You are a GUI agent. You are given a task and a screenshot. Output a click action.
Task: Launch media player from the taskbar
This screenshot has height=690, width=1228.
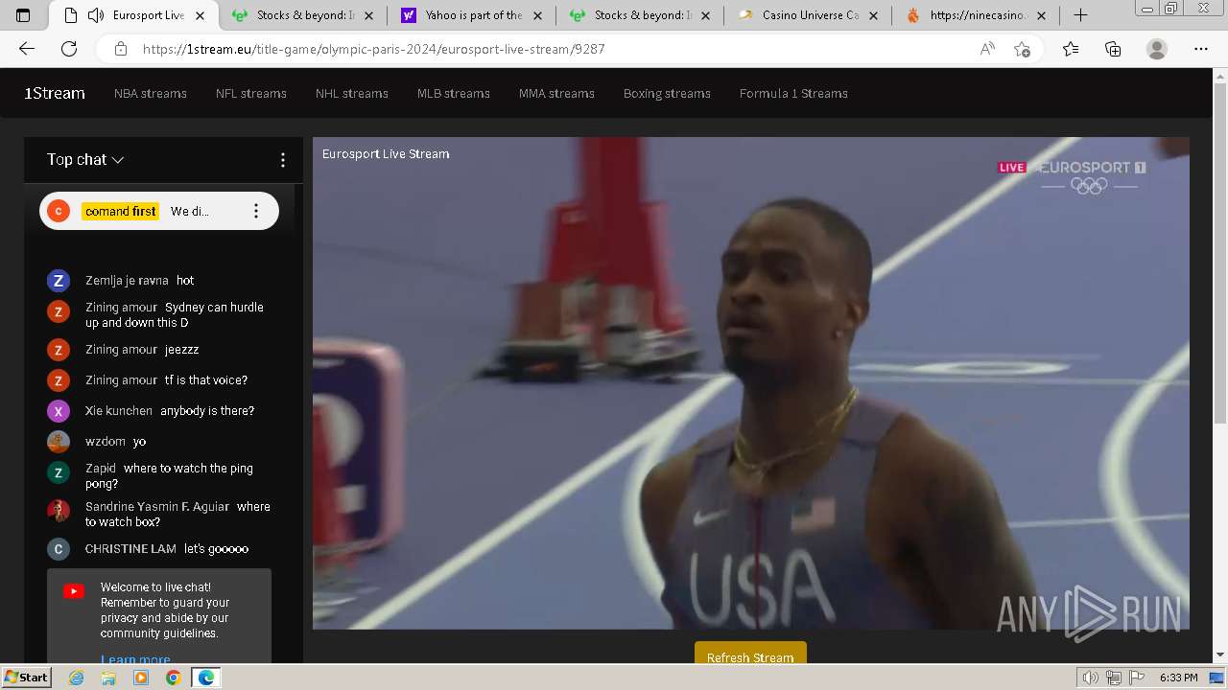pyautogui.click(x=141, y=678)
